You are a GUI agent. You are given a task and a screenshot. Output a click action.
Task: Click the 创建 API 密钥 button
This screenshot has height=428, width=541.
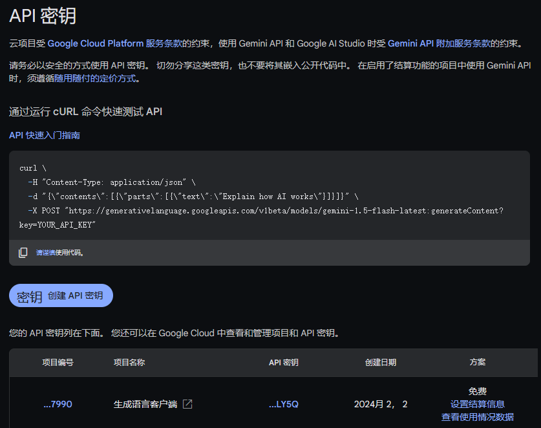[61, 295]
